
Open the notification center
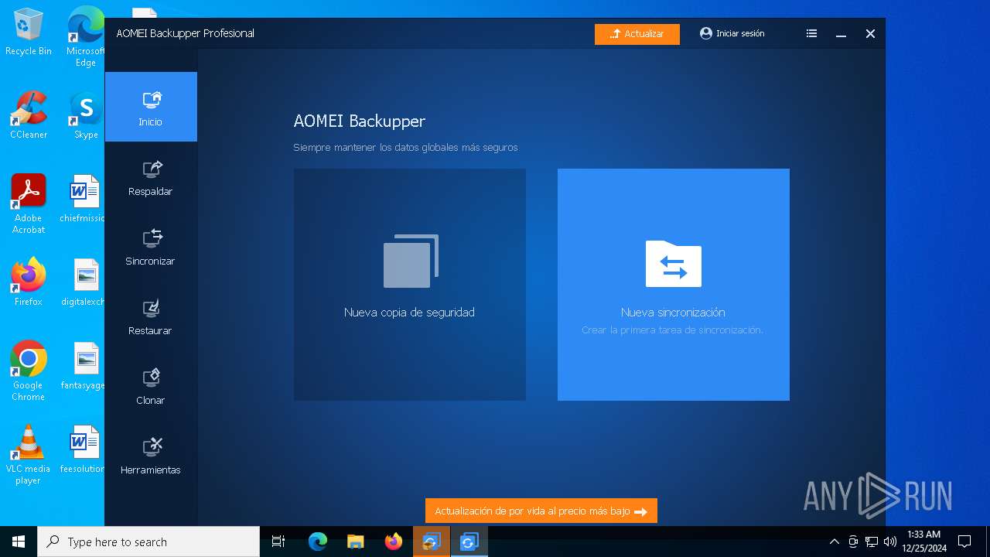click(964, 542)
